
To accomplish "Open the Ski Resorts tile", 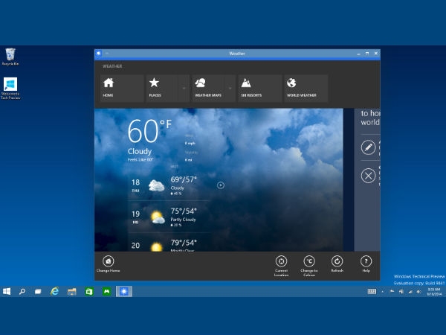I will point(260,89).
